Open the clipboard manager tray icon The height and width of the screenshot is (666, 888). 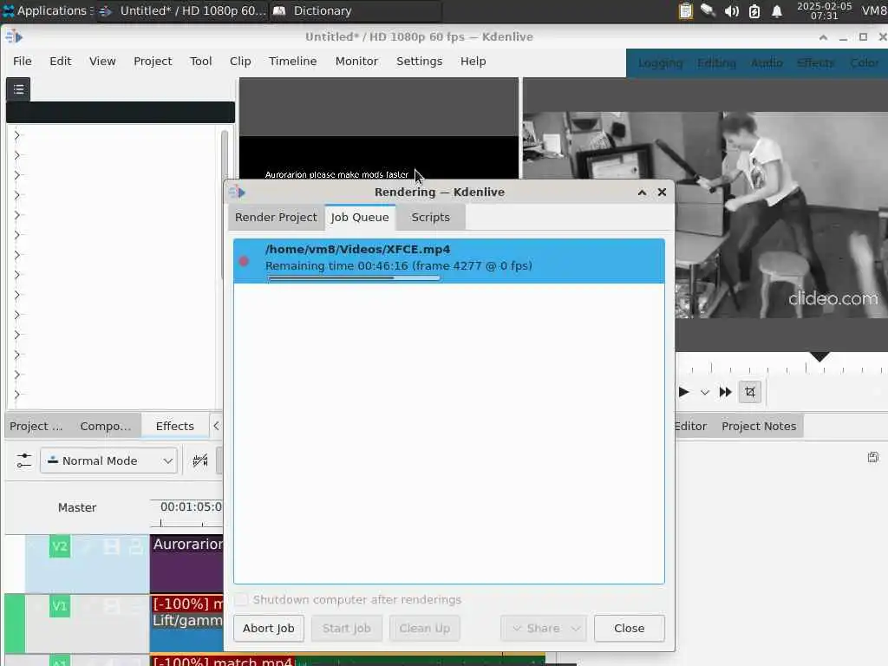pos(685,10)
